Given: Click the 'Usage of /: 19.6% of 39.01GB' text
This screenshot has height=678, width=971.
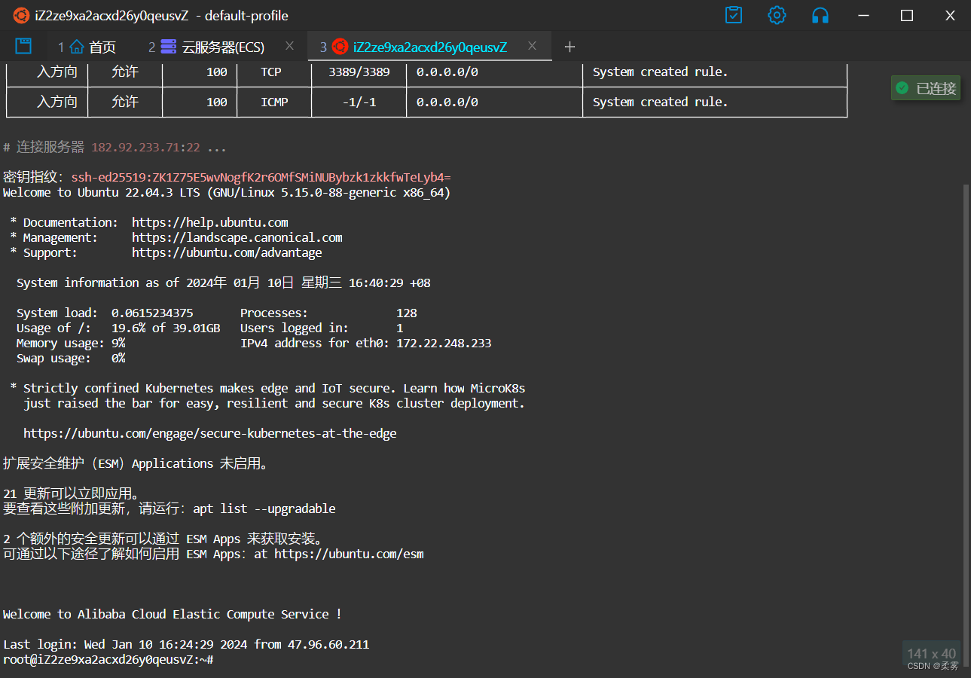Looking at the screenshot, I should [x=118, y=328].
